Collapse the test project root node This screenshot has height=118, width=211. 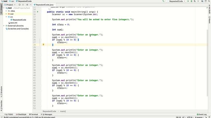coord(4,8)
